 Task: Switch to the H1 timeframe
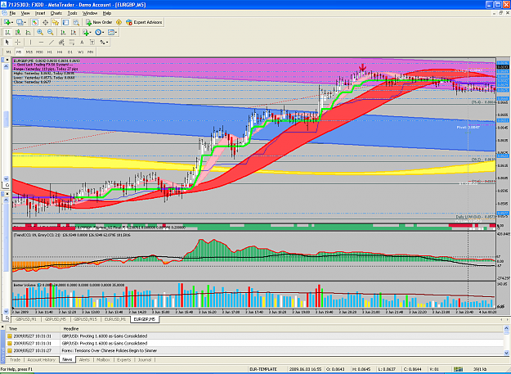coord(50,52)
